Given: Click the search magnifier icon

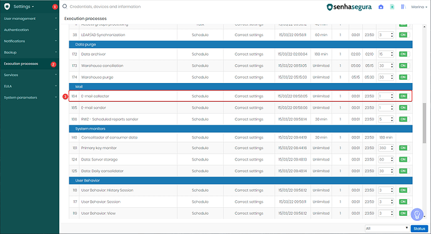Looking at the screenshot, I should pyautogui.click(x=65, y=6).
